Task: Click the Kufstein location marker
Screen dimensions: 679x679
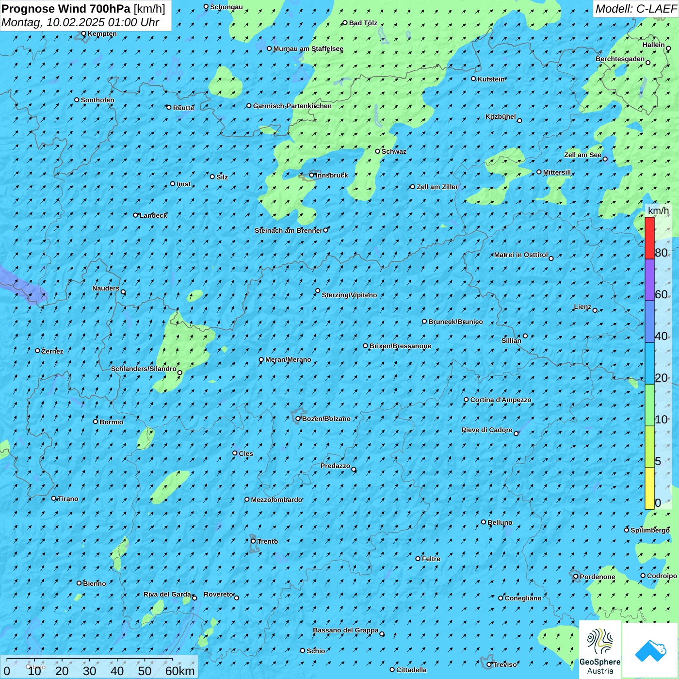Action: click(x=474, y=79)
